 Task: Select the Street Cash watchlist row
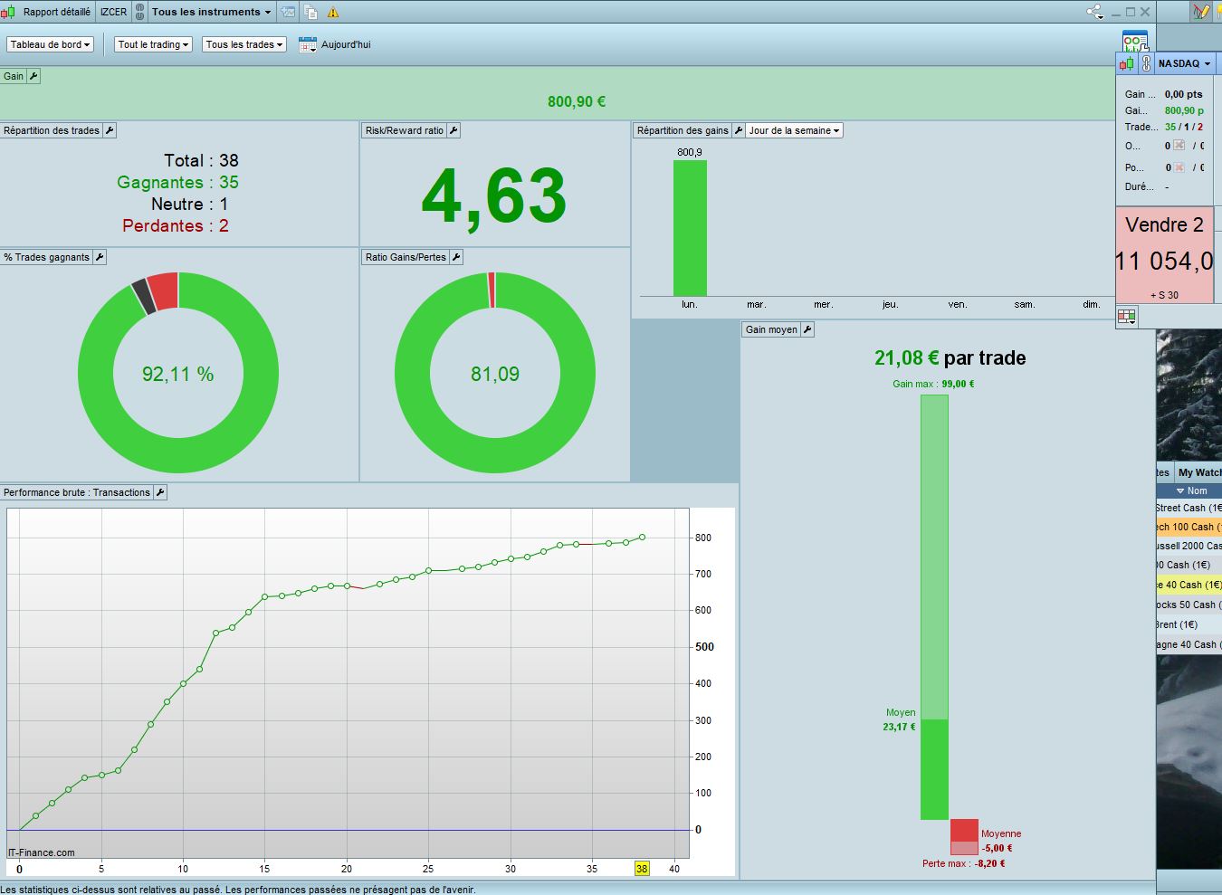tap(1189, 508)
